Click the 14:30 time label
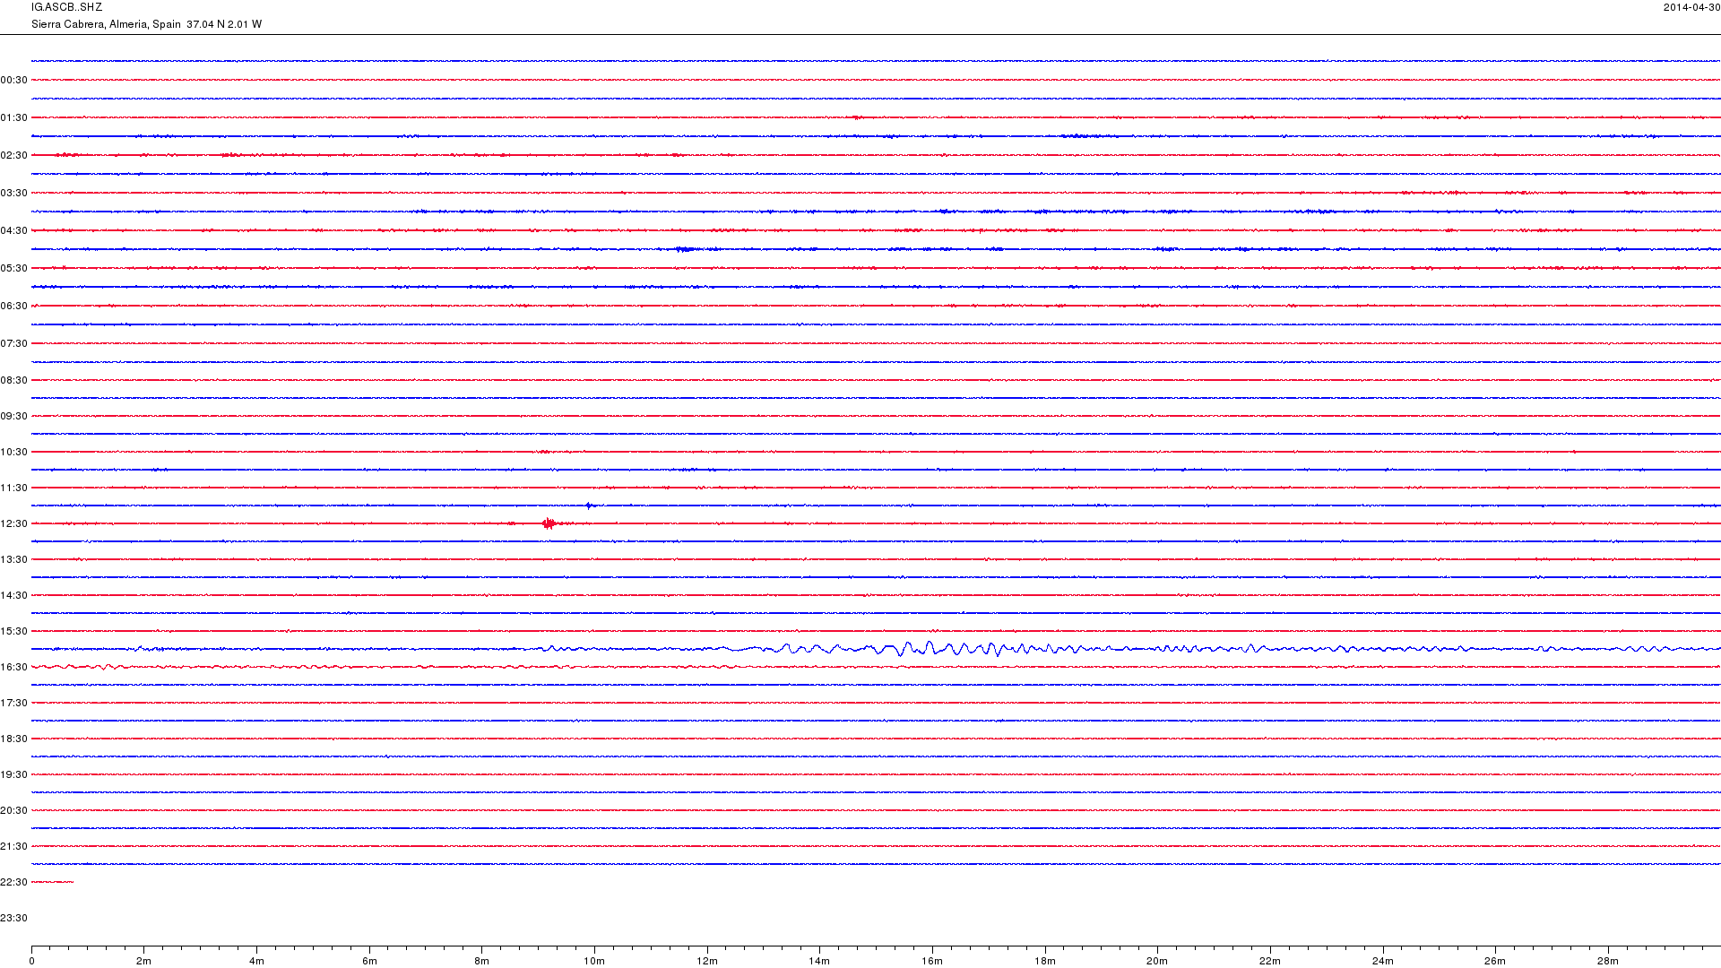Screen dimensions: 1721x968 (14, 595)
